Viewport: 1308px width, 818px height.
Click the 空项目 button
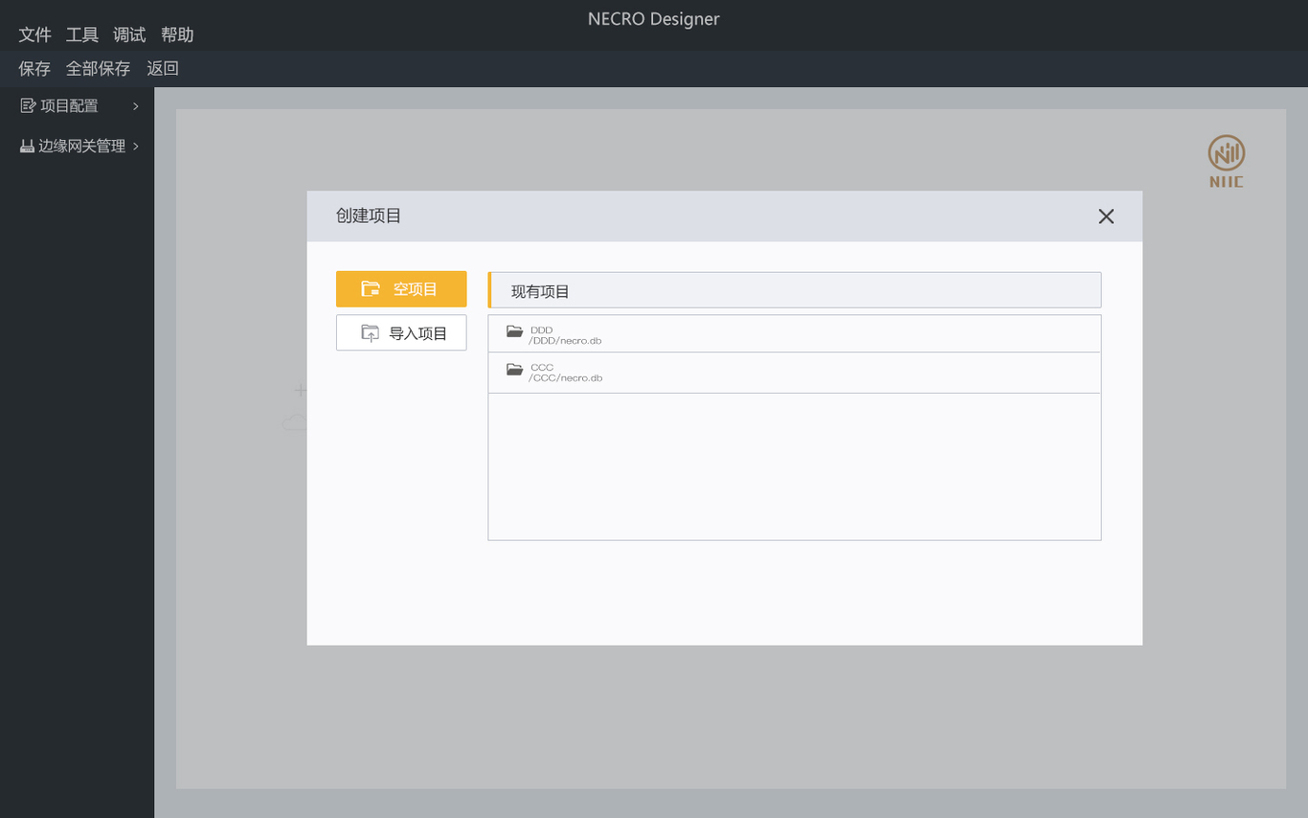point(401,289)
